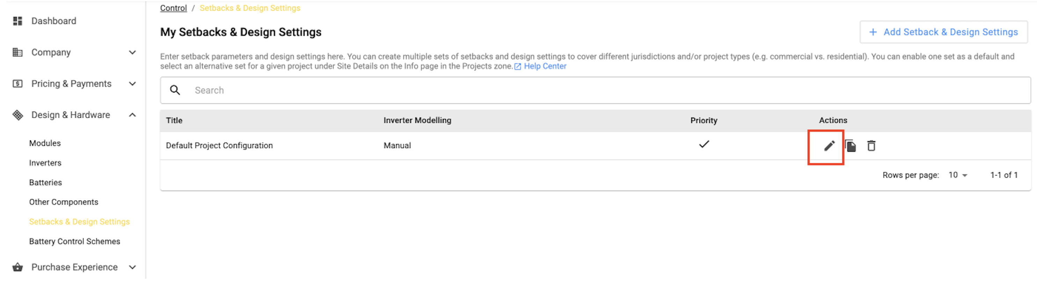Image resolution: width=1037 pixels, height=286 pixels.
Task: Expand the Pricing & Payments chevron
Action: pyautogui.click(x=132, y=84)
